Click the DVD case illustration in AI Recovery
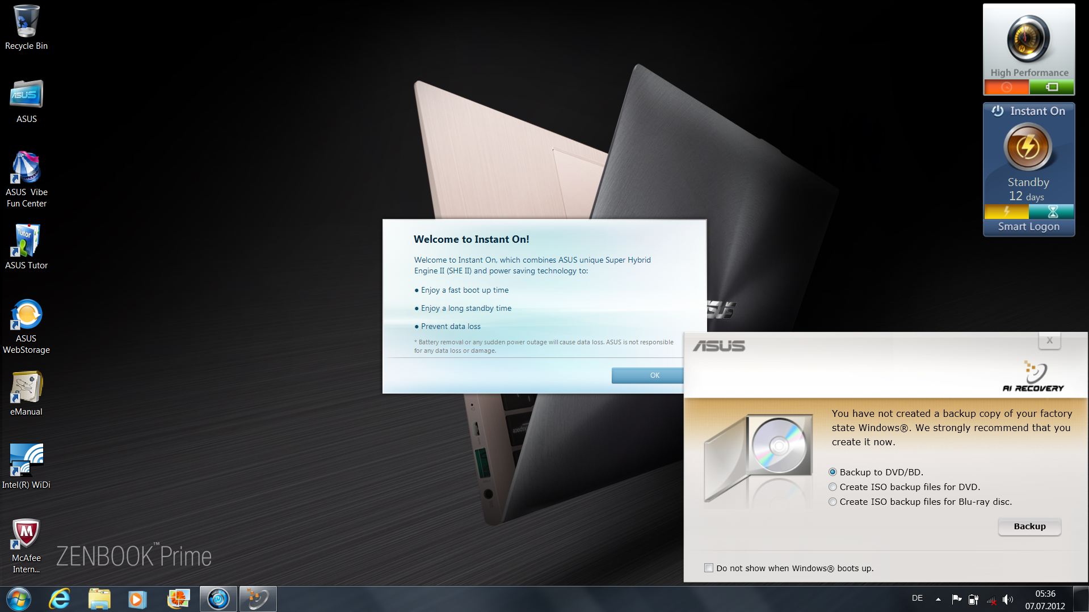This screenshot has height=612, width=1089. coord(758,458)
